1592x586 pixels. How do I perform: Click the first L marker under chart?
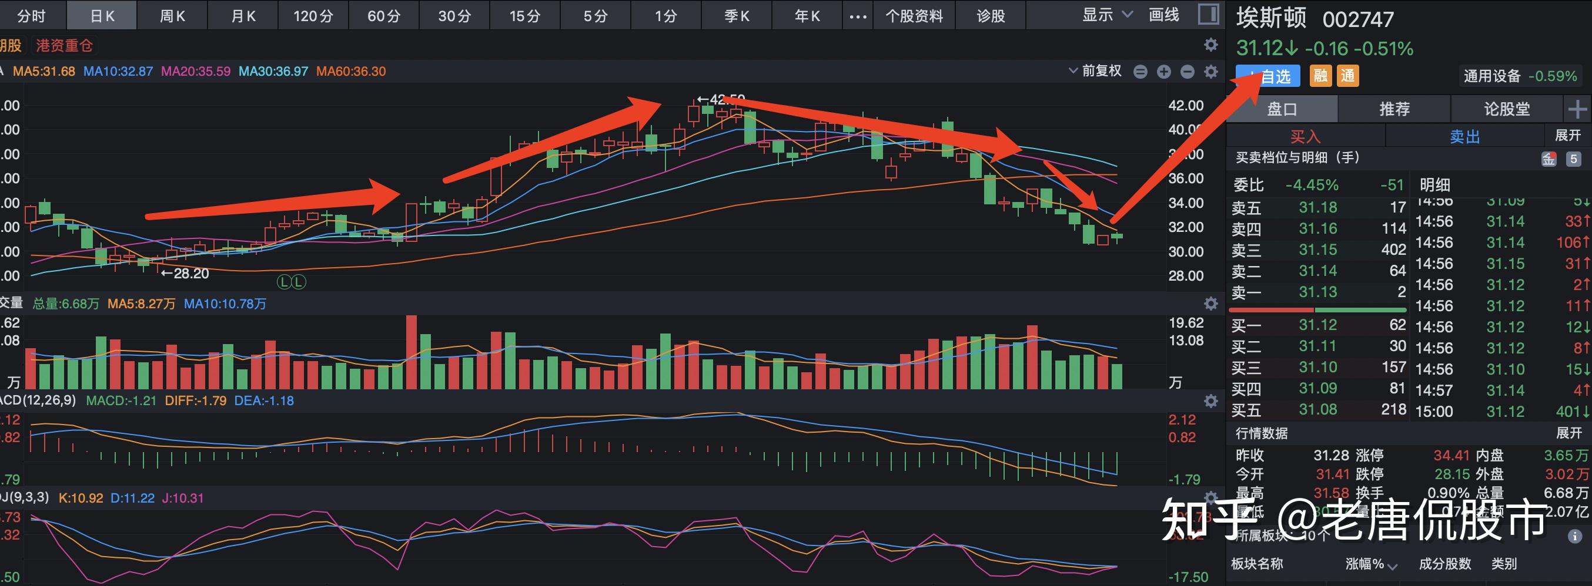(x=284, y=282)
